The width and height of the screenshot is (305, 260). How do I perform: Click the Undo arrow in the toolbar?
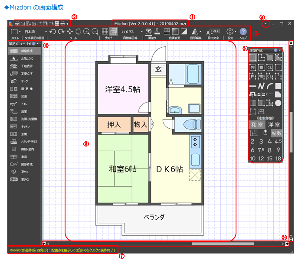[x=53, y=31]
